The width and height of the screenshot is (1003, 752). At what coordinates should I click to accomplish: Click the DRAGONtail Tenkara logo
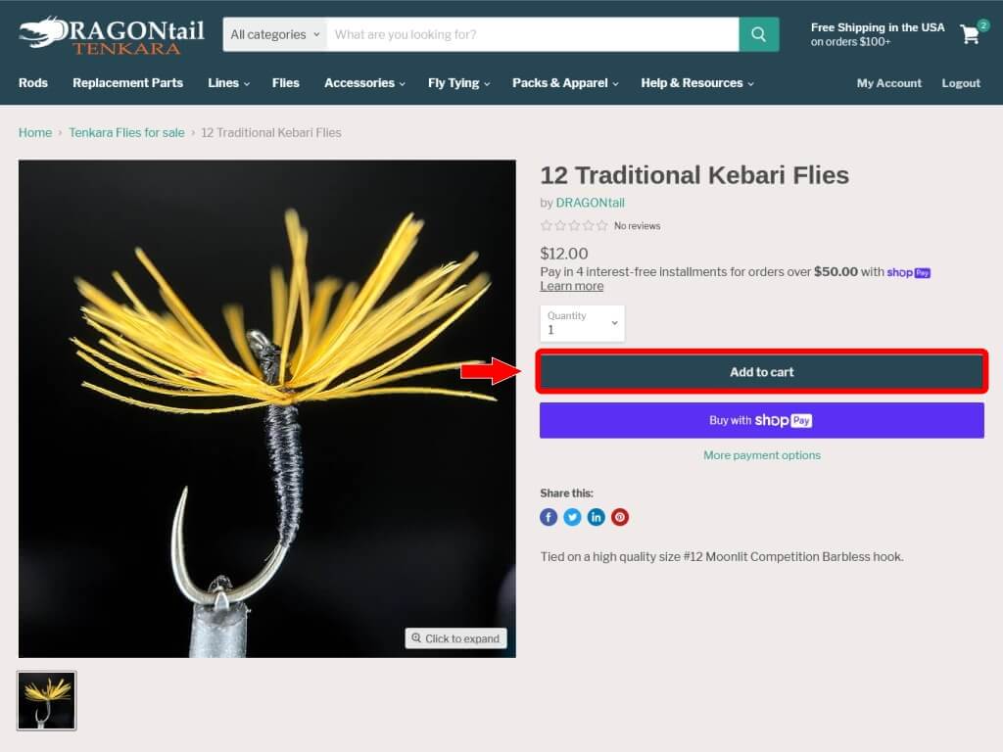pyautogui.click(x=112, y=36)
